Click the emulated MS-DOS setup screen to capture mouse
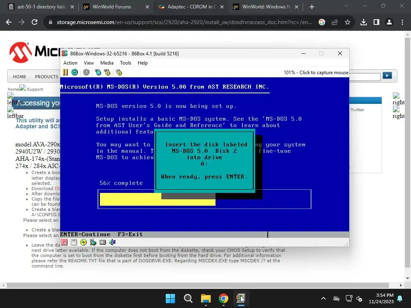The image size is (411, 308). tap(204, 157)
